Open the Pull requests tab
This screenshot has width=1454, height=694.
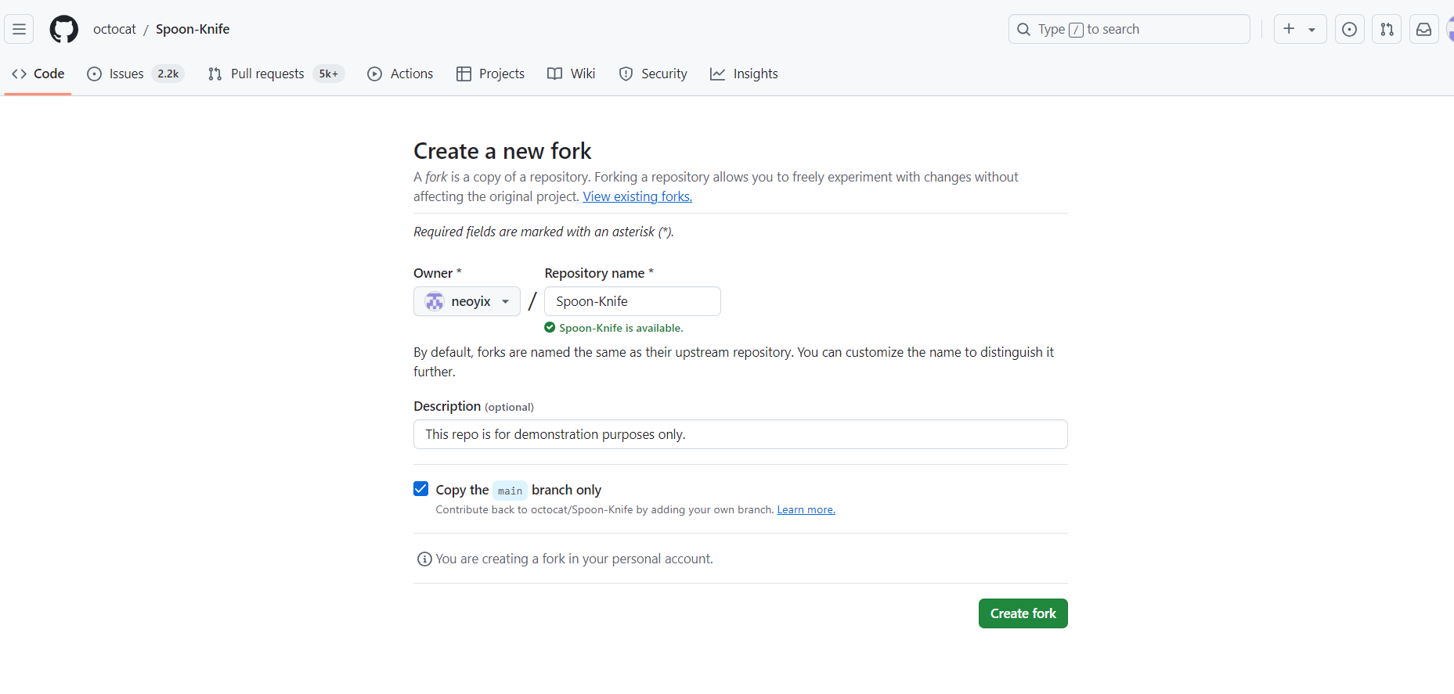(x=276, y=74)
